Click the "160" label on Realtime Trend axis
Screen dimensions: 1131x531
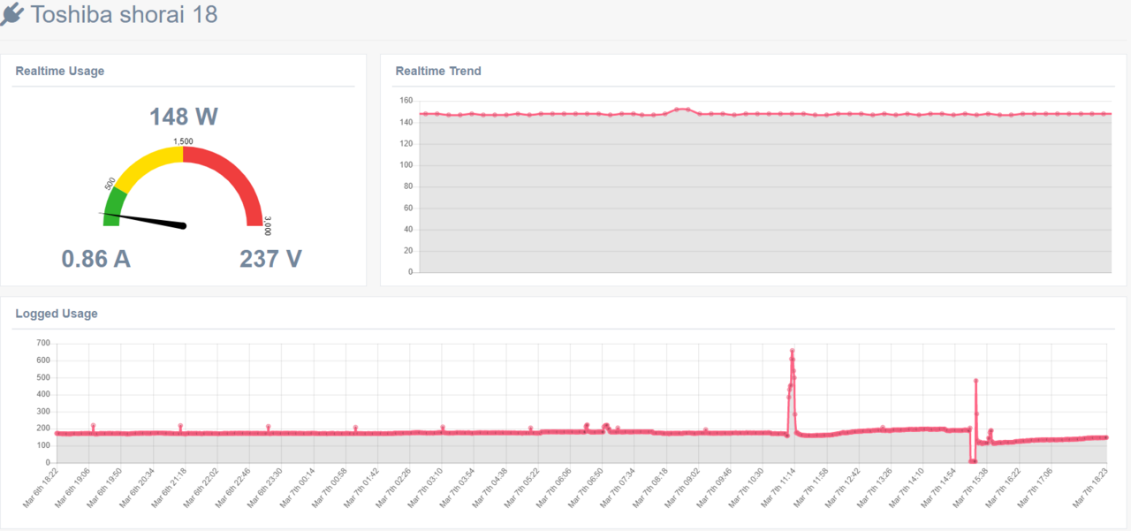[406, 100]
